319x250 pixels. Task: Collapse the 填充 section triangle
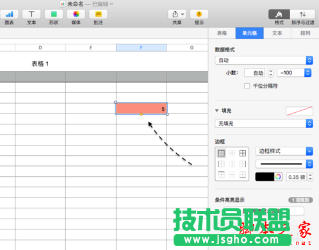click(x=217, y=111)
